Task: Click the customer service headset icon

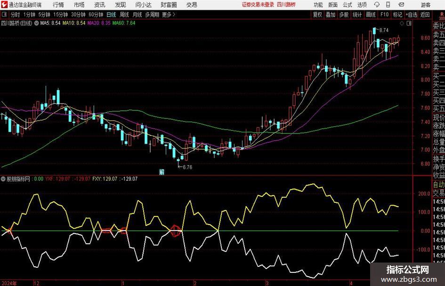Action: click(x=377, y=5)
